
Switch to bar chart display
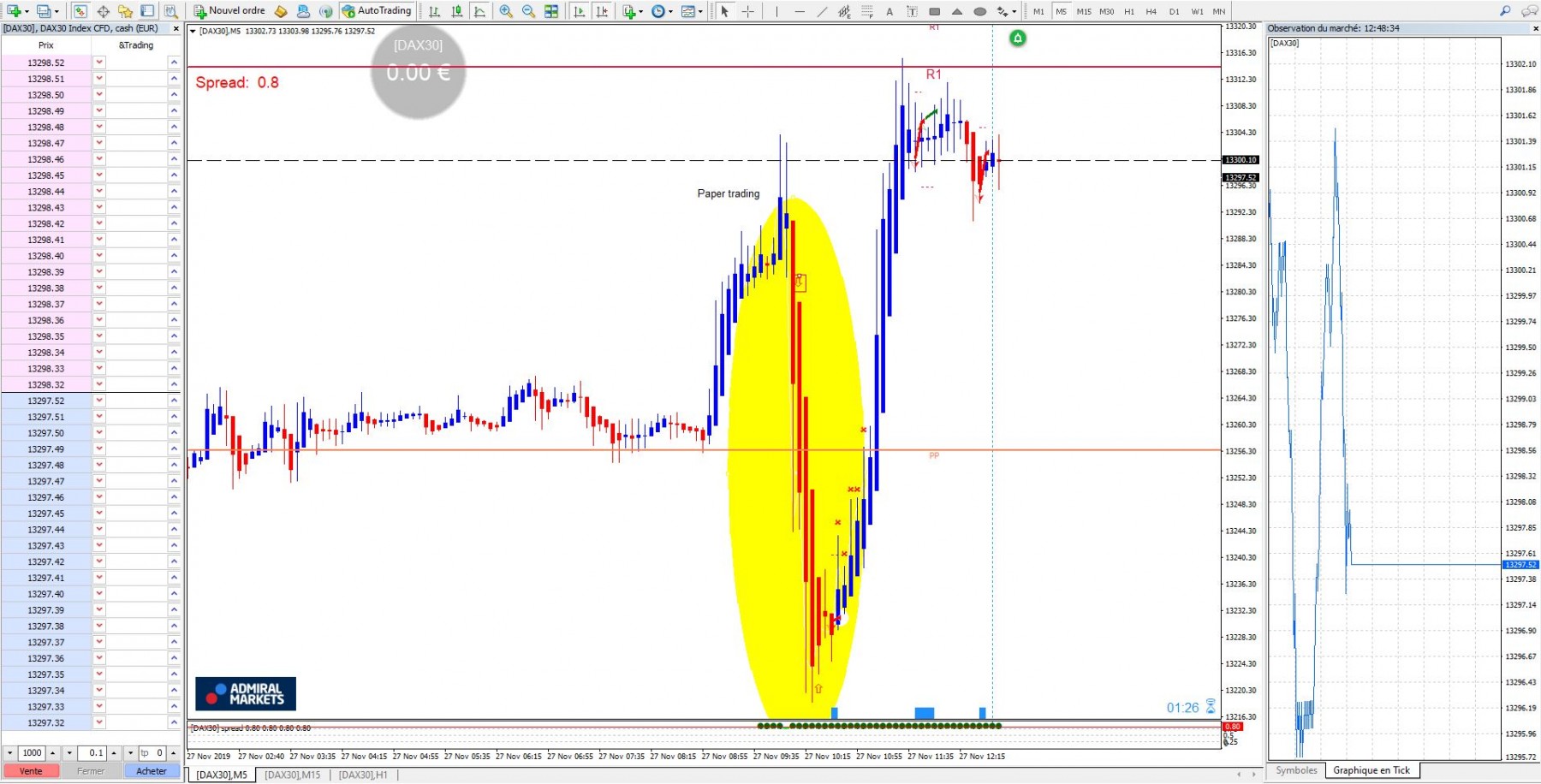click(435, 11)
